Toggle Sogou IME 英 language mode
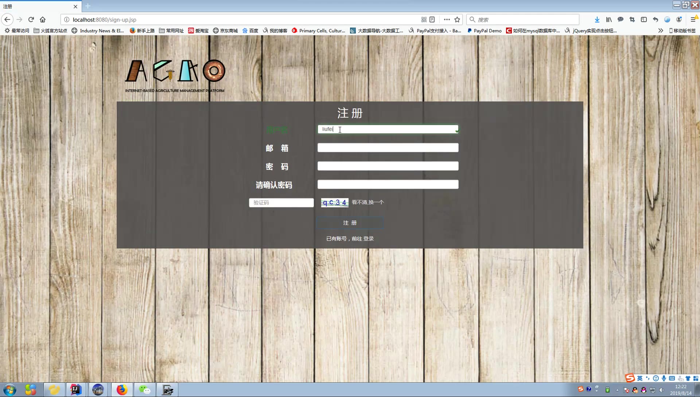The image size is (700, 397). click(x=640, y=378)
